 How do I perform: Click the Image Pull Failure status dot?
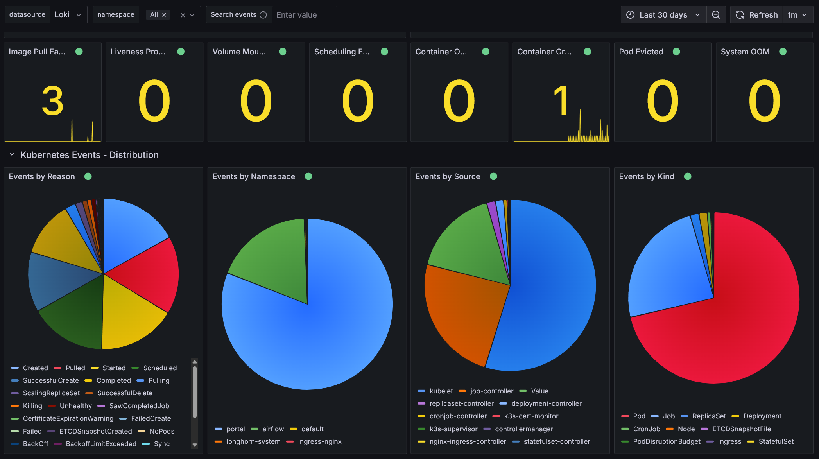point(79,52)
